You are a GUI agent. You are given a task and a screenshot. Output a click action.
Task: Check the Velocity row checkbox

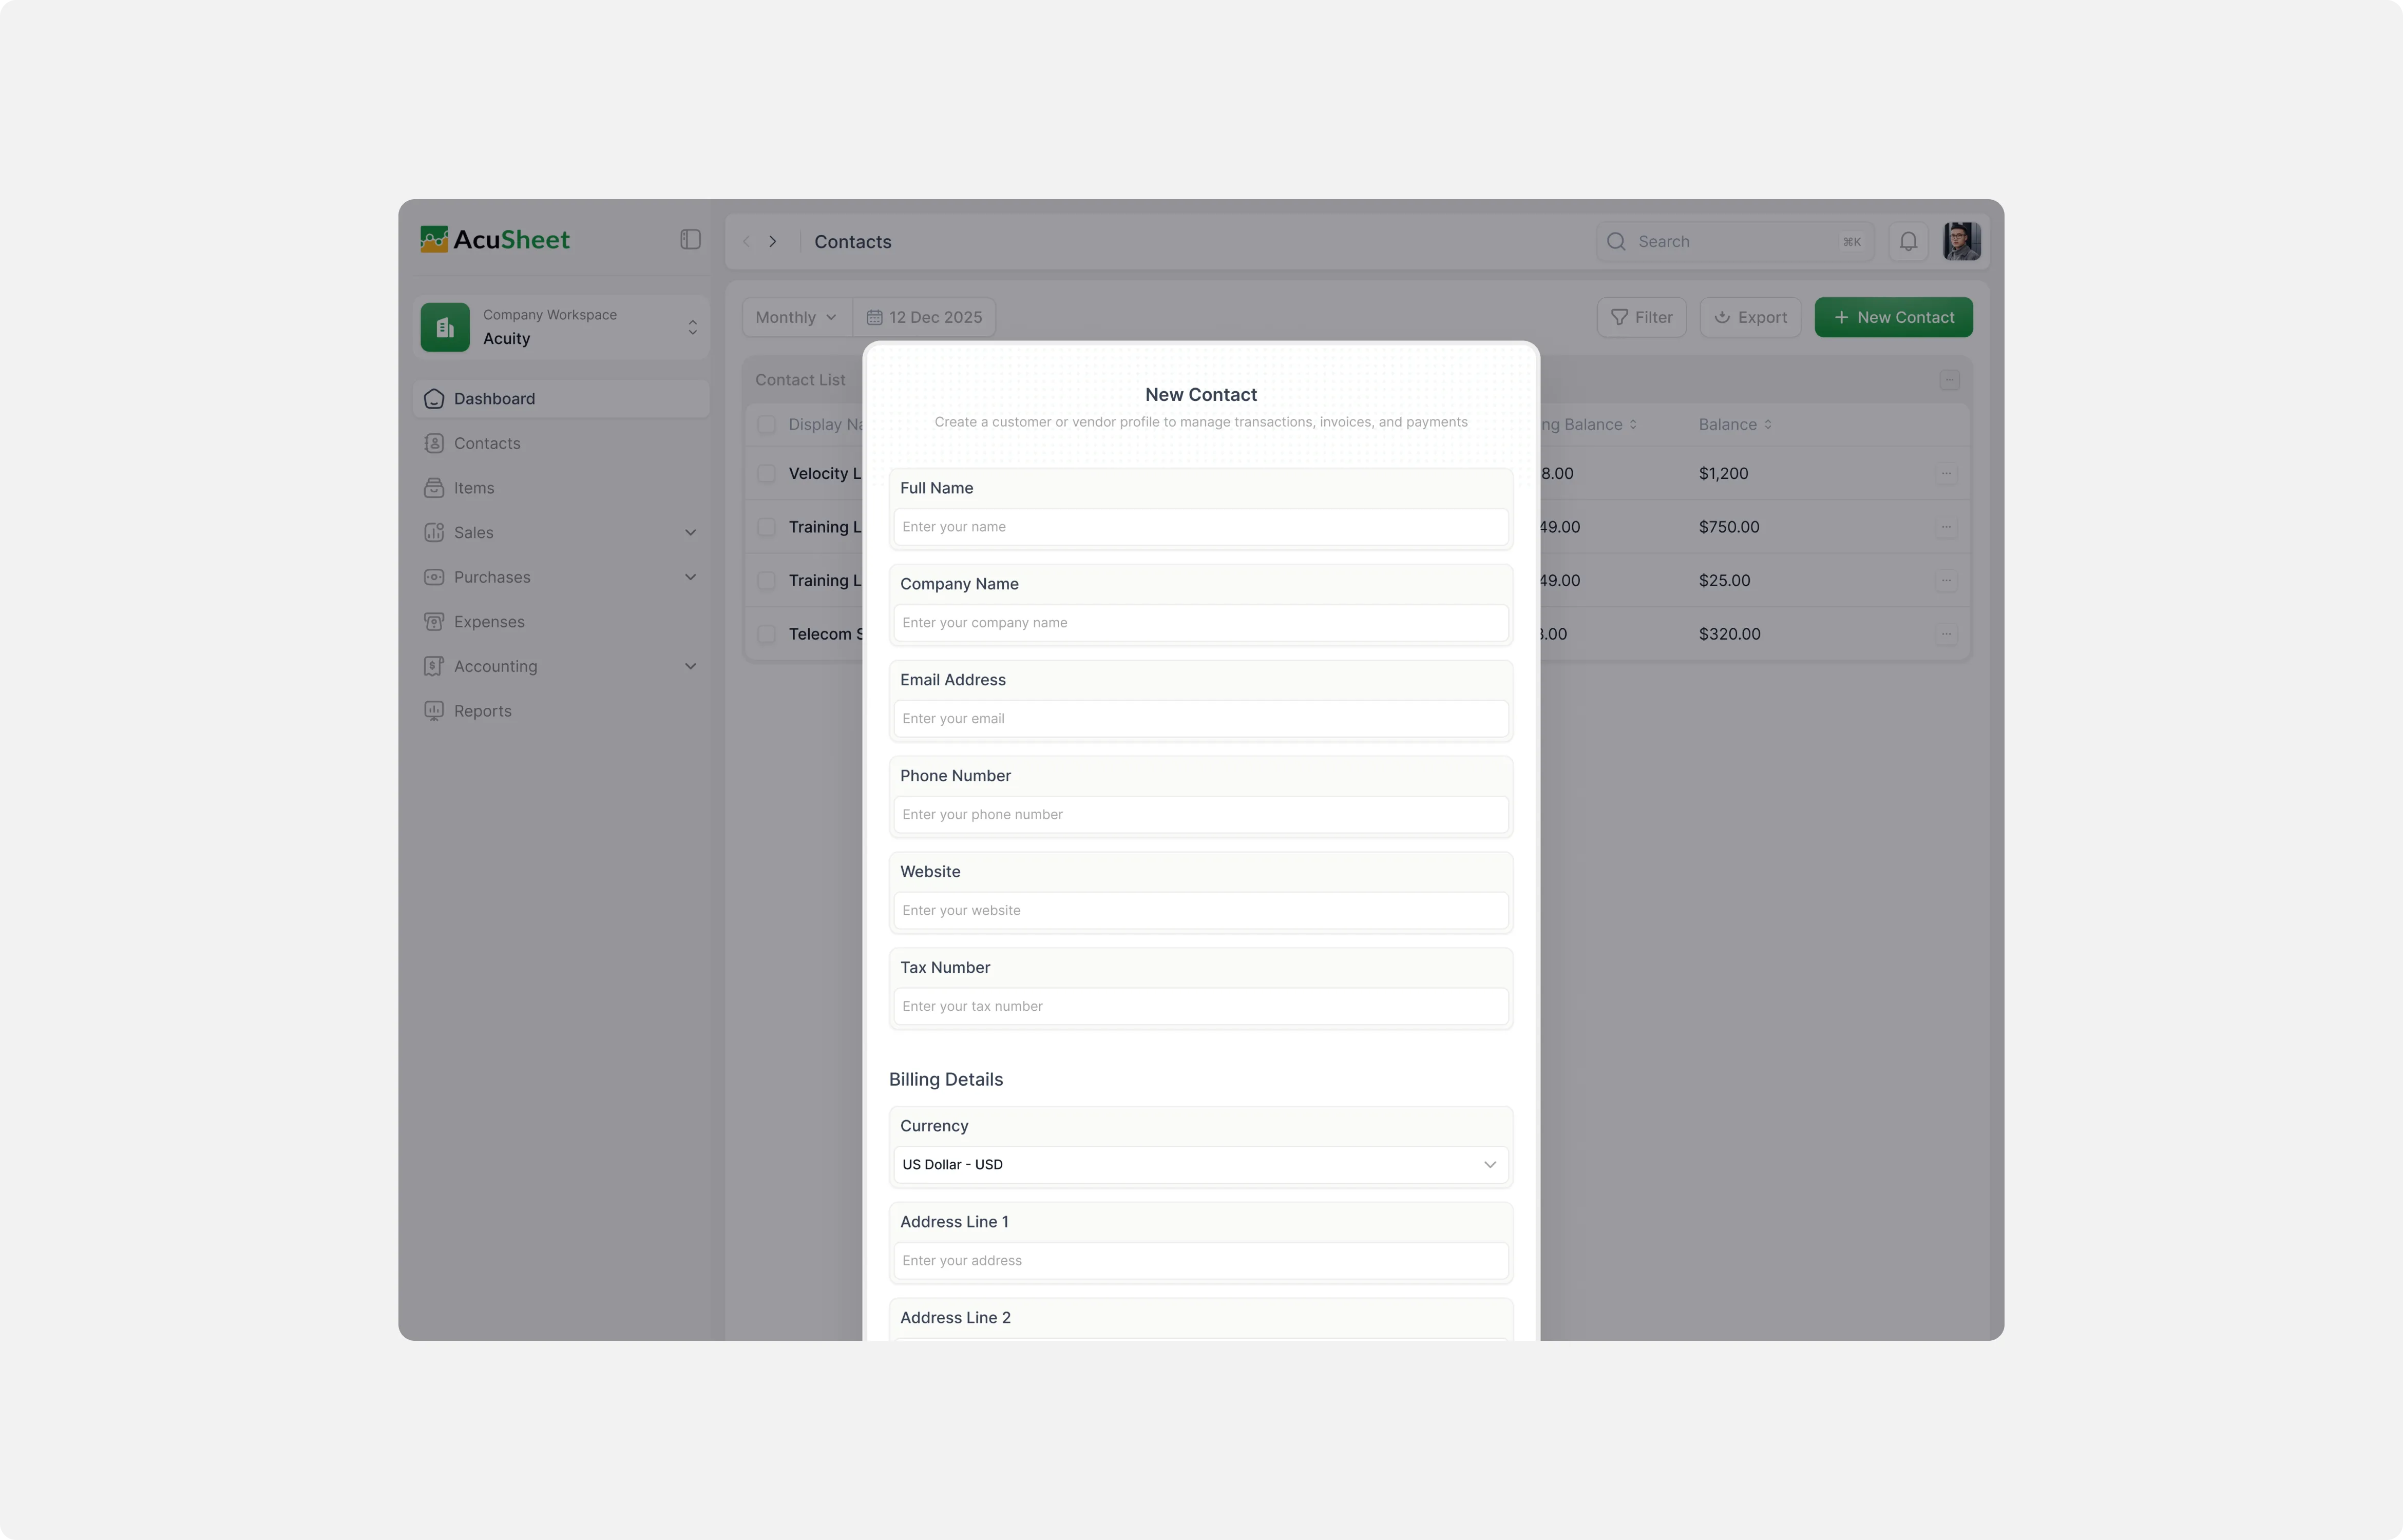tap(766, 474)
